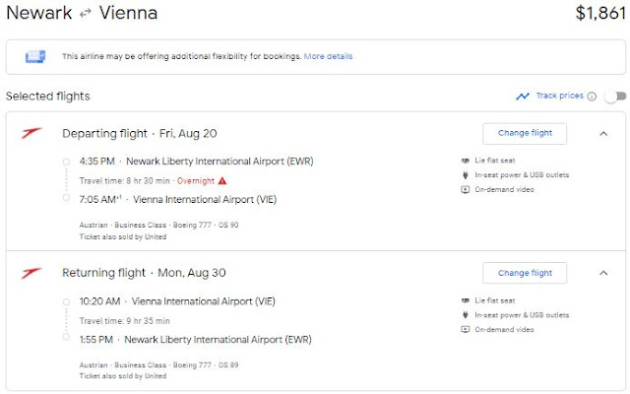This screenshot has width=630, height=394.
Task: Open the More details link
Action: tap(328, 56)
